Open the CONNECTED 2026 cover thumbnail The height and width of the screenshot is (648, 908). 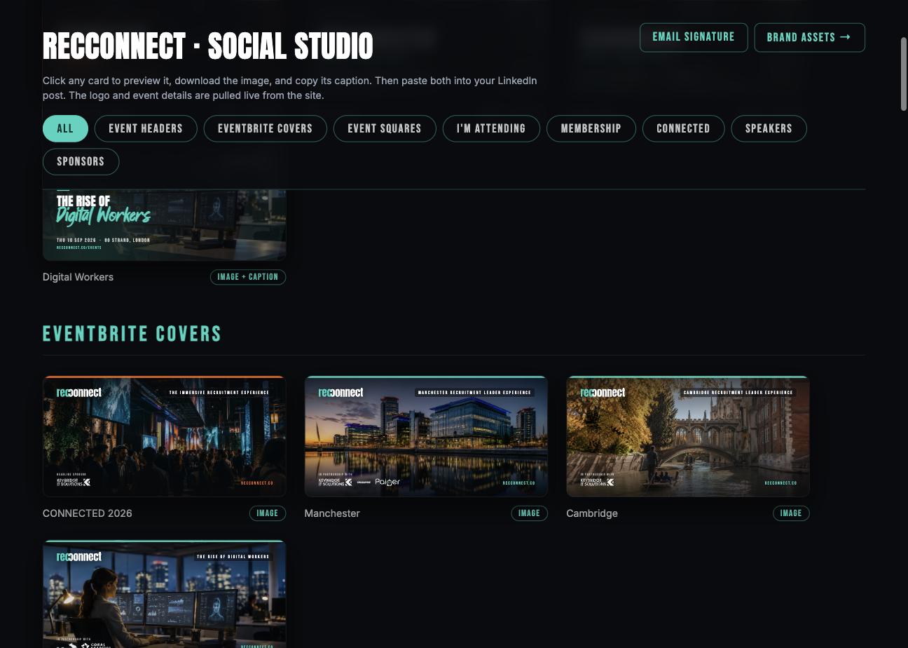click(164, 436)
